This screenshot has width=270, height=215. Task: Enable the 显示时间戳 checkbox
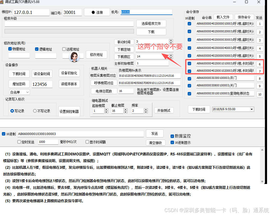[87, 142]
